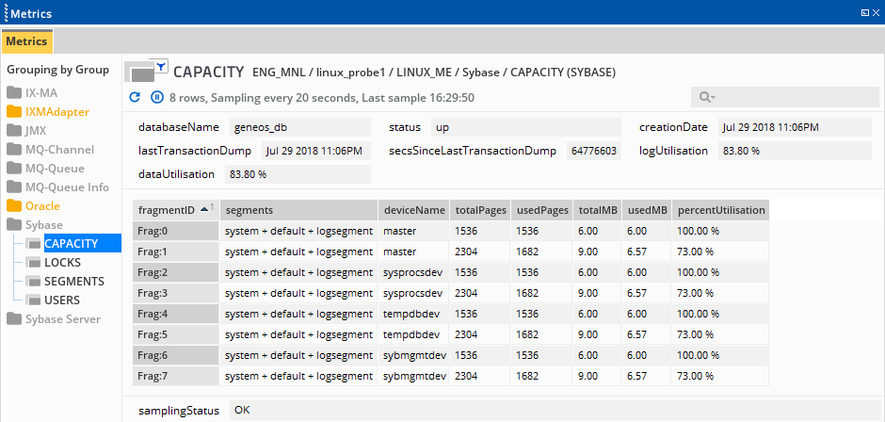Screen dimensions: 885x422
Task: Click the orange Oracle folder icon
Action: pyautogui.click(x=14, y=206)
